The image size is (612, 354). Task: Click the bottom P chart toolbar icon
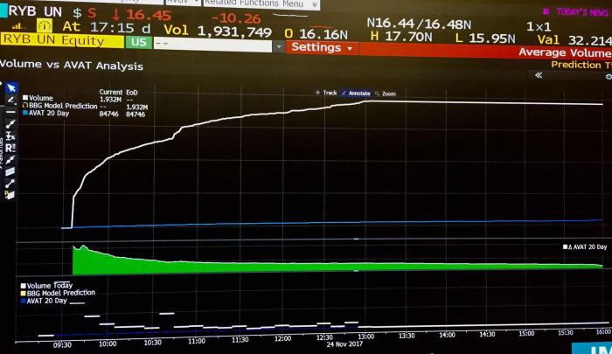tap(10, 195)
